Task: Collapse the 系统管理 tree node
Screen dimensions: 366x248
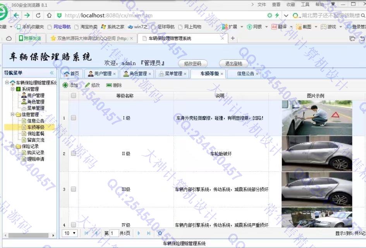Action: pyautogui.click(x=13, y=89)
